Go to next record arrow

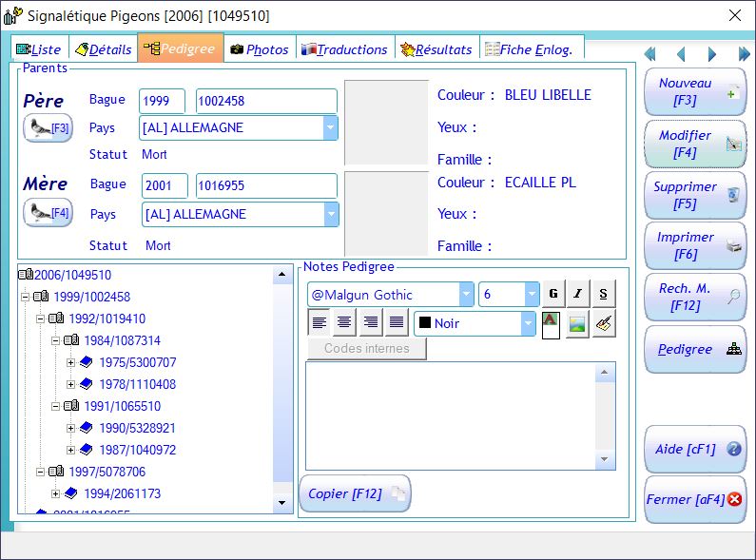(x=711, y=54)
